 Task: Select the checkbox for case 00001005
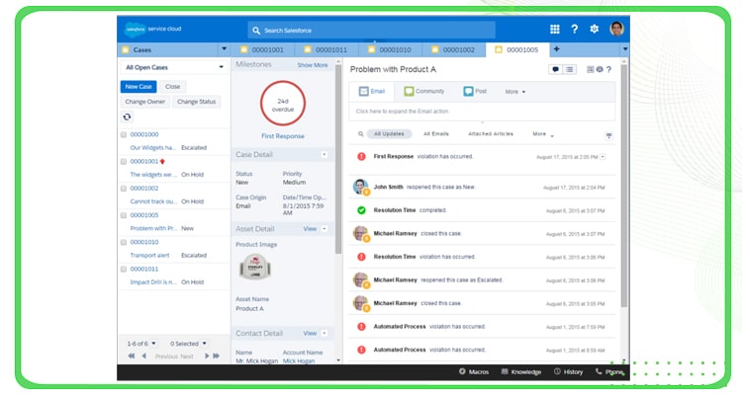tap(124, 214)
